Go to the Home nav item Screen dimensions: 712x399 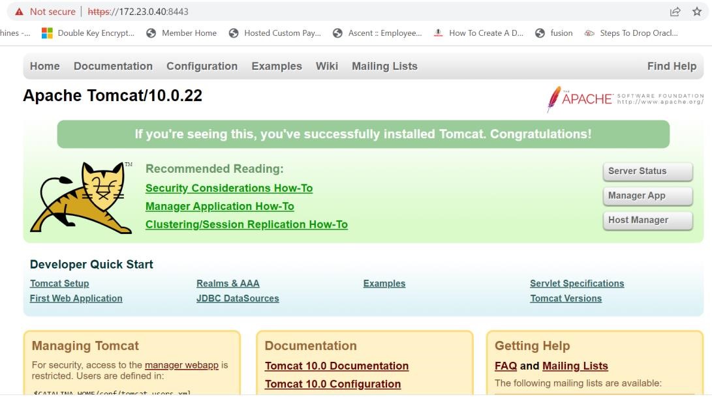45,66
